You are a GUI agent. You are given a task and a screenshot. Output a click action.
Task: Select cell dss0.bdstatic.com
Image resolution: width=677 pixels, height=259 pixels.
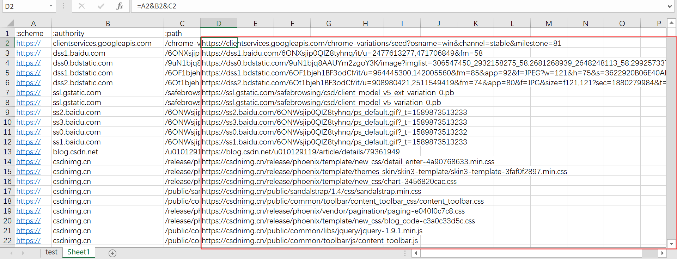[108, 63]
